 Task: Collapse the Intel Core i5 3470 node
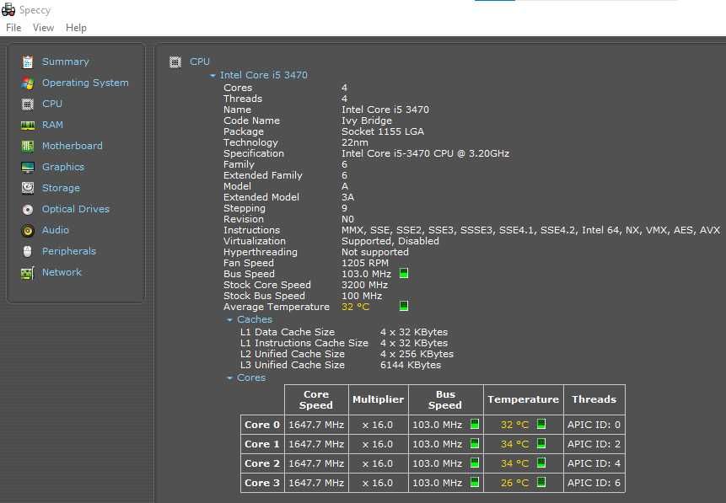click(212, 76)
